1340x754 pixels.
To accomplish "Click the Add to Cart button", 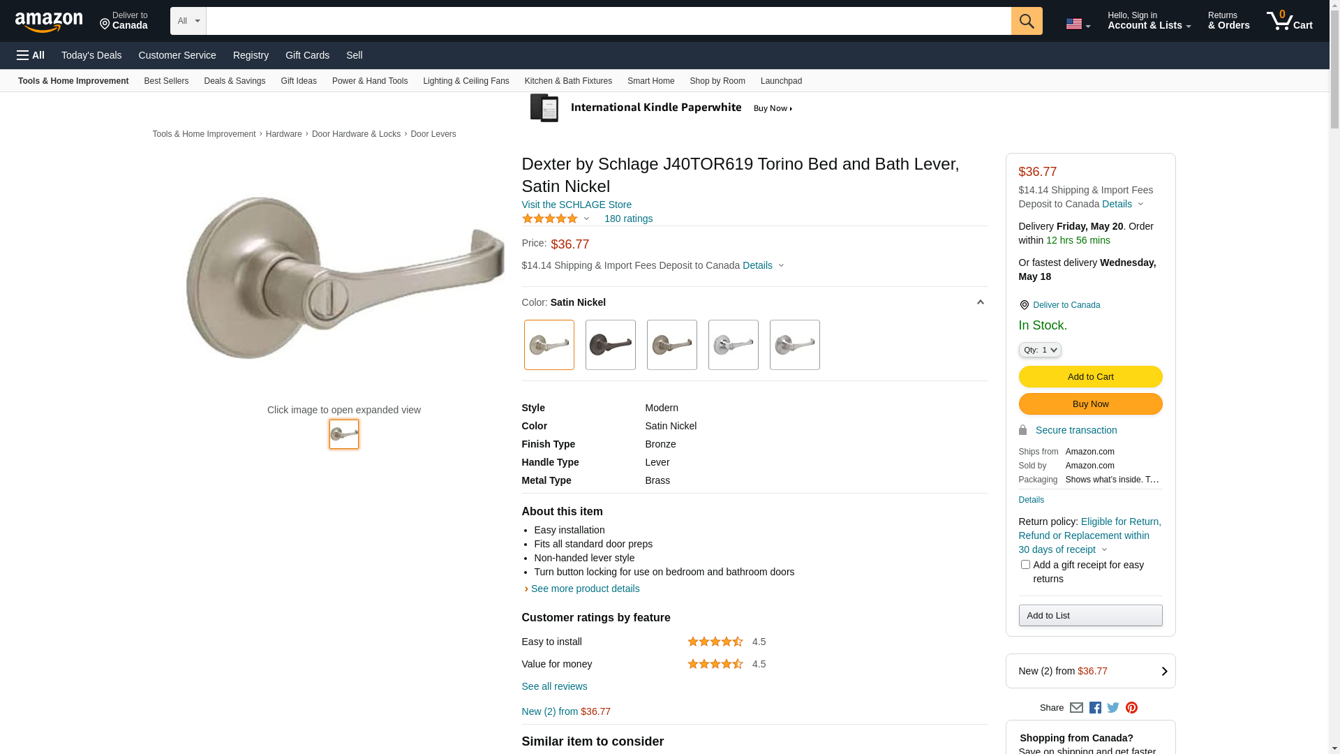I will tap(1090, 377).
